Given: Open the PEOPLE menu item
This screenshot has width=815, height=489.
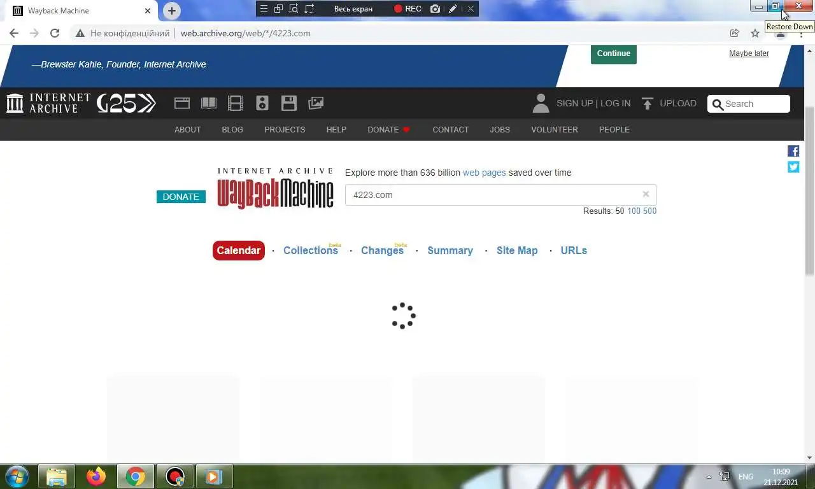Looking at the screenshot, I should coord(614,129).
